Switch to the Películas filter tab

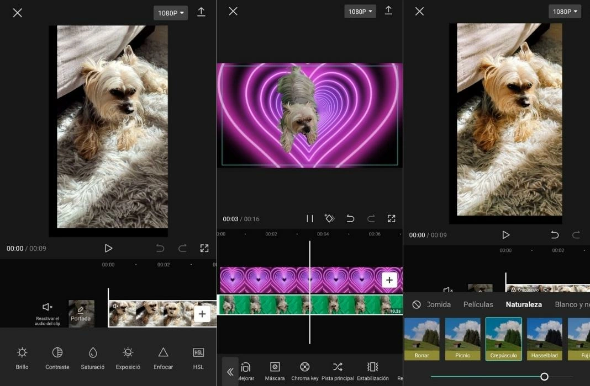pos(478,304)
